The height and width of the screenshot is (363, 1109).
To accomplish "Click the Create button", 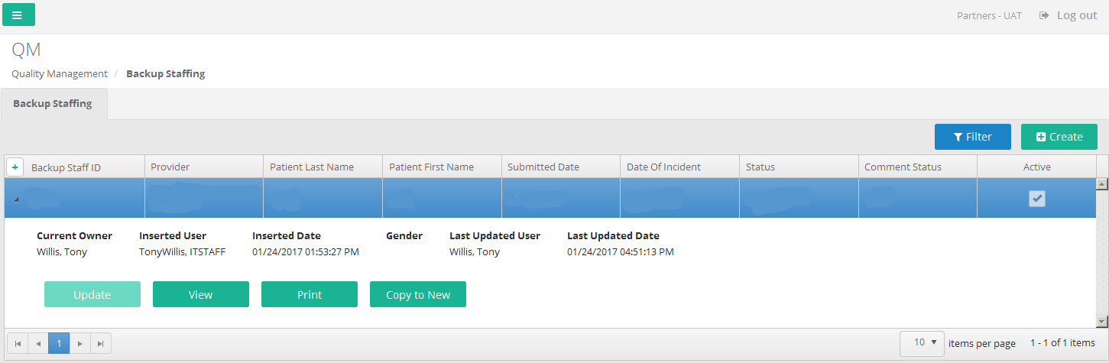I will (1059, 137).
